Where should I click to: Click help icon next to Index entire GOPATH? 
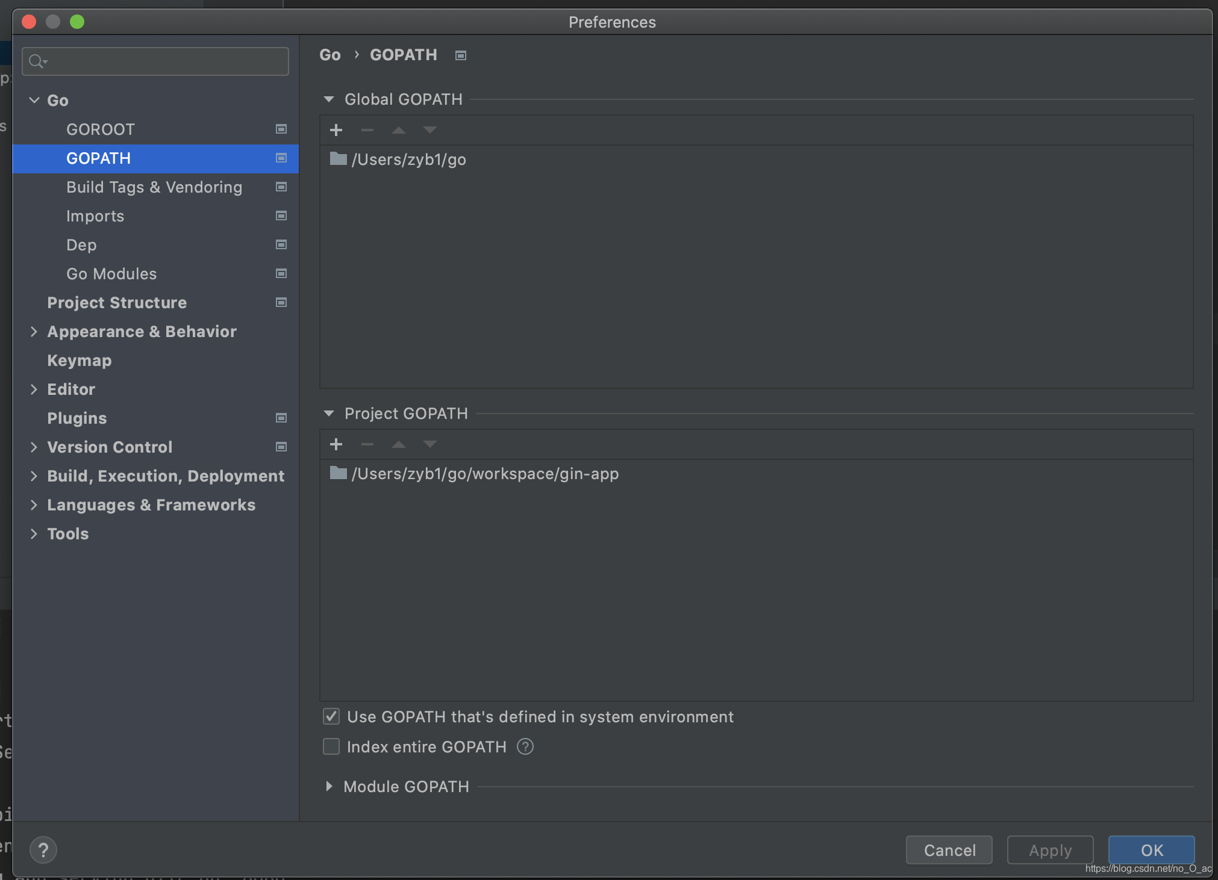[525, 747]
